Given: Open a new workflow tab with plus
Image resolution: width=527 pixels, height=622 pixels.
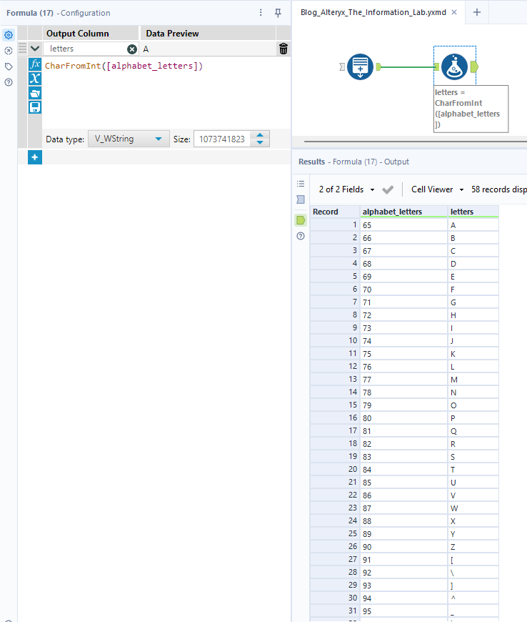Looking at the screenshot, I should click(477, 12).
